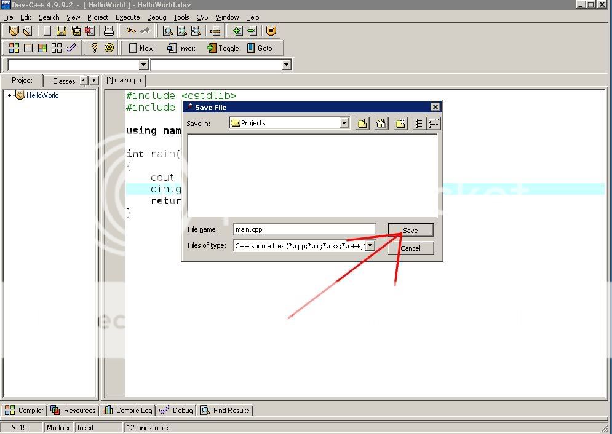Click the Undo arrow icon
Image resolution: width=612 pixels, height=434 pixels.
click(x=131, y=30)
